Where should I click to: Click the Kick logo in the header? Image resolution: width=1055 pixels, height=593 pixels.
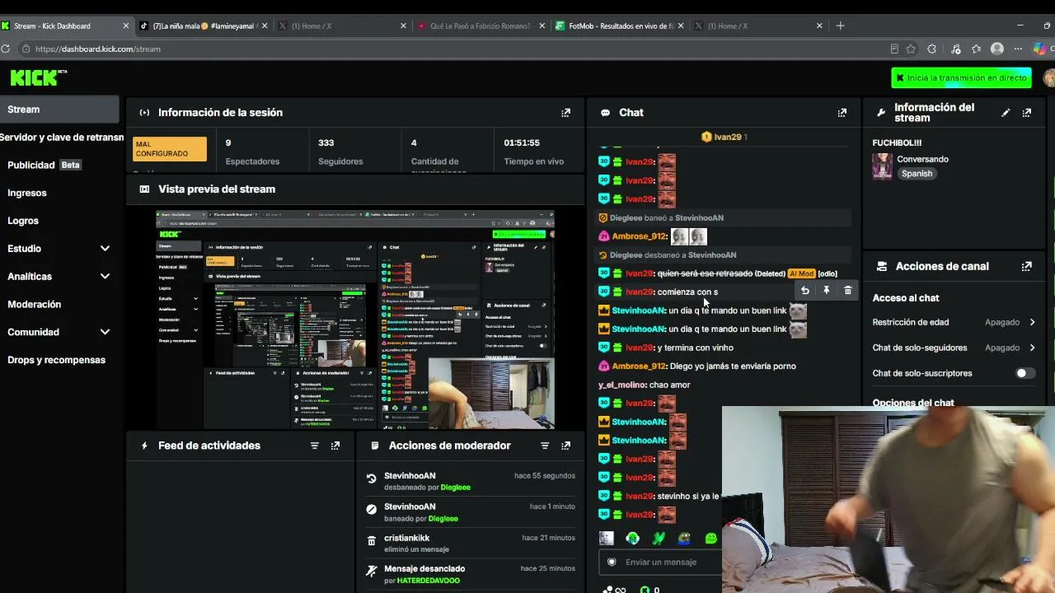coord(38,77)
